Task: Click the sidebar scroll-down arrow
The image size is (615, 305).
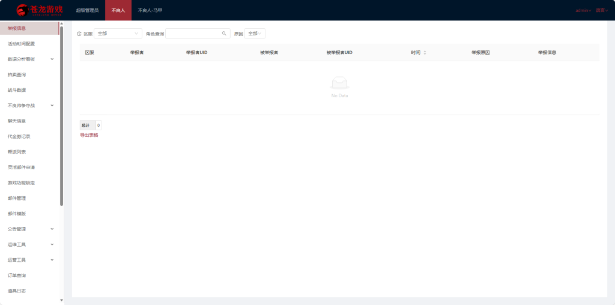Action: click(x=61, y=300)
